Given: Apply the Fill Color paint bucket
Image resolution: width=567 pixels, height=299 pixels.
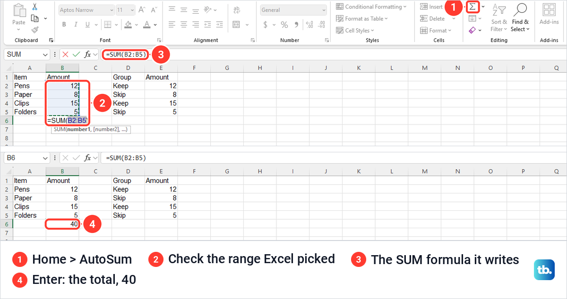Looking at the screenshot, I should pyautogui.click(x=128, y=25).
